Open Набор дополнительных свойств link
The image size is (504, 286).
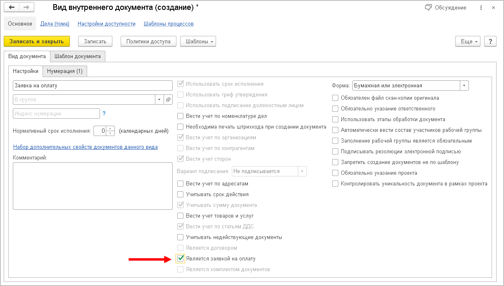click(x=86, y=147)
